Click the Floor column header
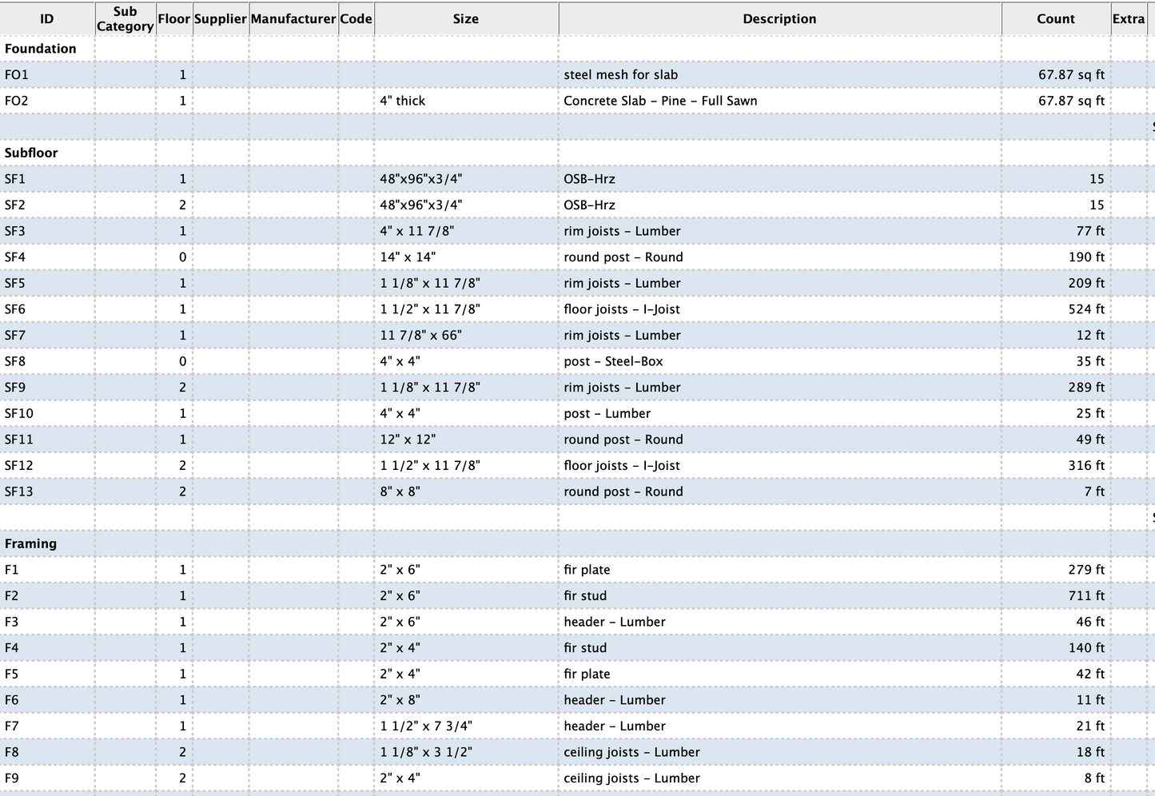Screen dimensions: 1155x796 173,19
